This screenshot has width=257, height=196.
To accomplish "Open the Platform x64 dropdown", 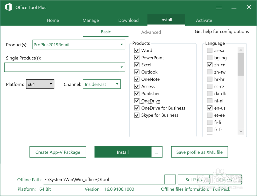I will (x=40, y=84).
